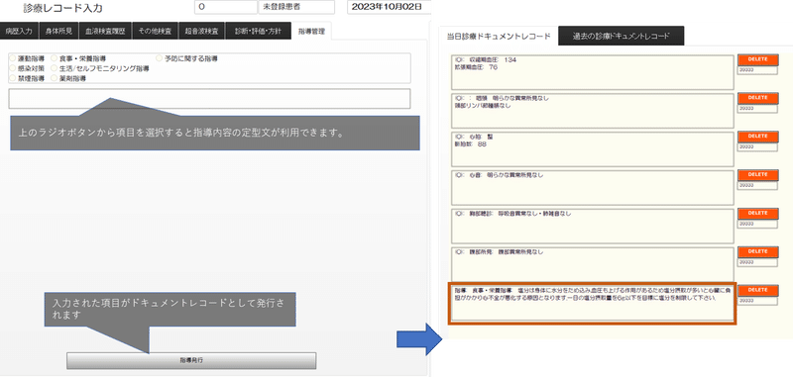Viewport: 793px width, 377px height.
Task: Click ID field under 腹部所見 DELETE
Action: tap(757, 262)
